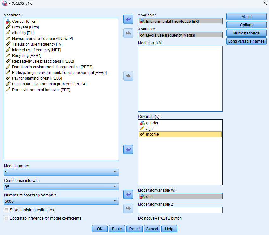Screen dimensions: 269x235
Task: Click the arrow button beside Moderator variable W
Action: pyautogui.click(x=128, y=195)
